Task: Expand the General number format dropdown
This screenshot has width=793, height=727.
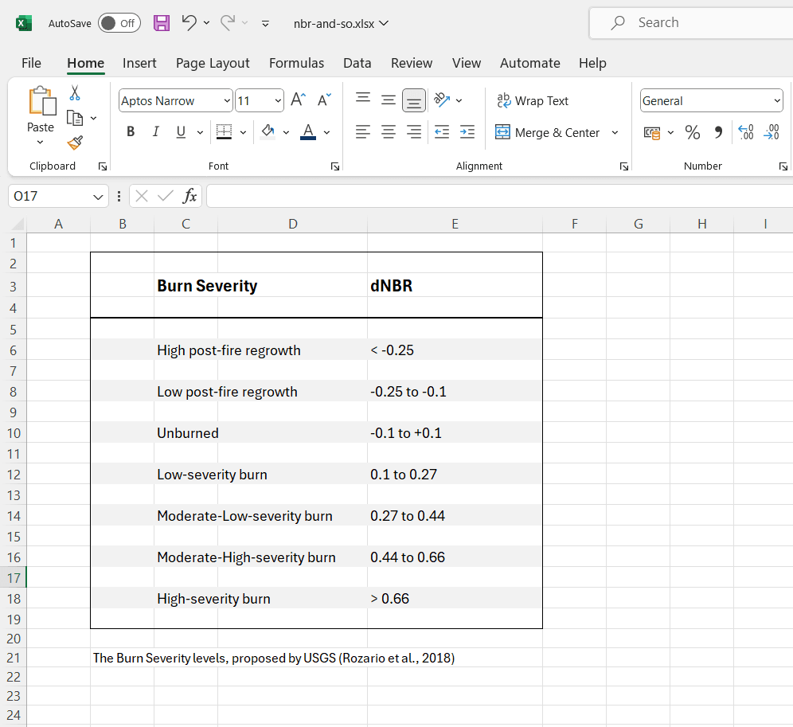Action: coord(777,101)
